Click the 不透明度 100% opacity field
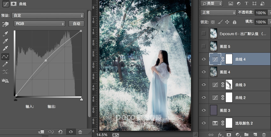Image resolution: width=271 pixels, height=137 pixels. tap(261, 13)
